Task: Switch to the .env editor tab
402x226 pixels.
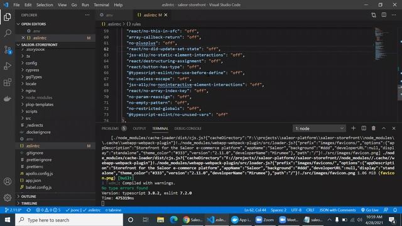Action: click(x=109, y=15)
